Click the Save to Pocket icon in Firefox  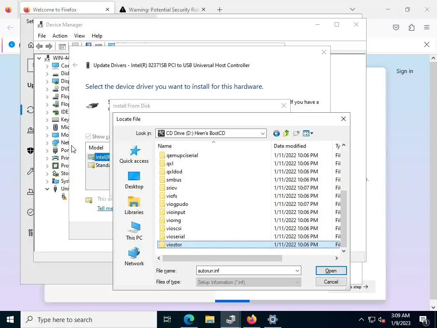coord(396,27)
